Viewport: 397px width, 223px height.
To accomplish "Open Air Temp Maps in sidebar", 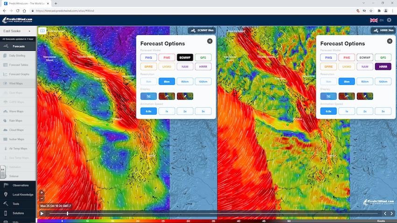I will (18, 148).
